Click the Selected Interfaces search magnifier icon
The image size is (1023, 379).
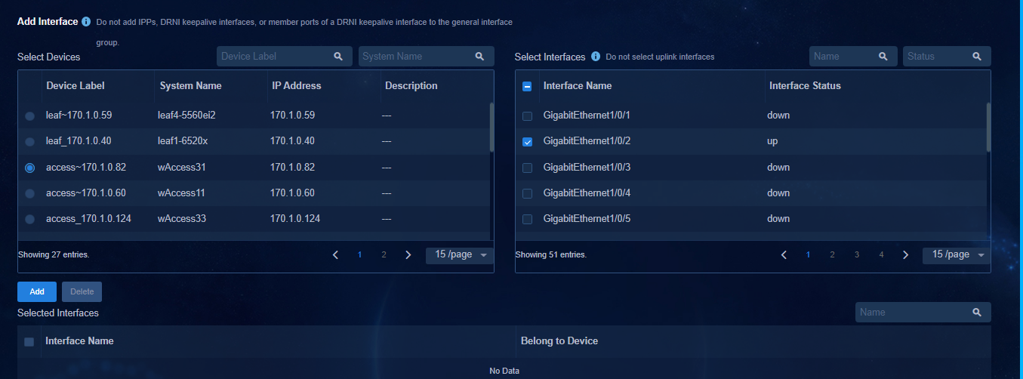(977, 312)
